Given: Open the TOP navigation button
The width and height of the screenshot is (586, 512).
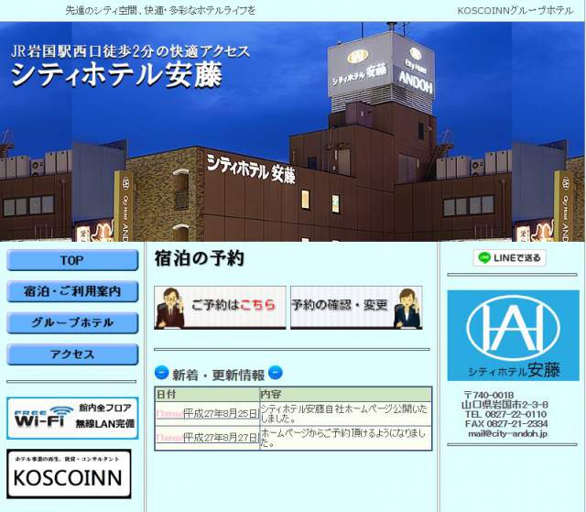Looking at the screenshot, I should (72, 260).
